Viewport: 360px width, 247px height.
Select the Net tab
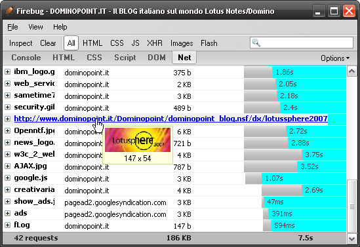(x=184, y=58)
